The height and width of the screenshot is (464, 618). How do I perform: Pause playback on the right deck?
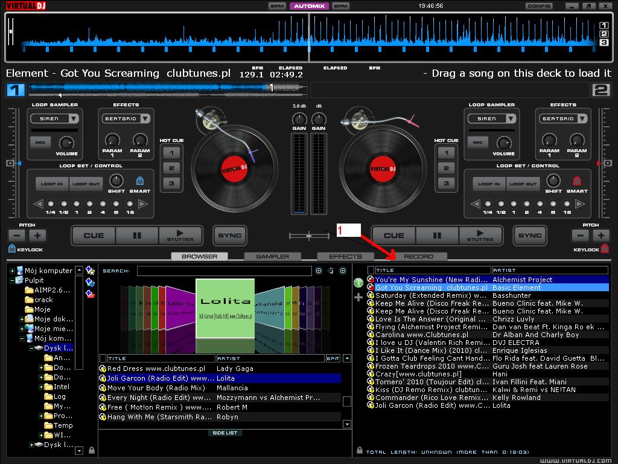point(437,236)
